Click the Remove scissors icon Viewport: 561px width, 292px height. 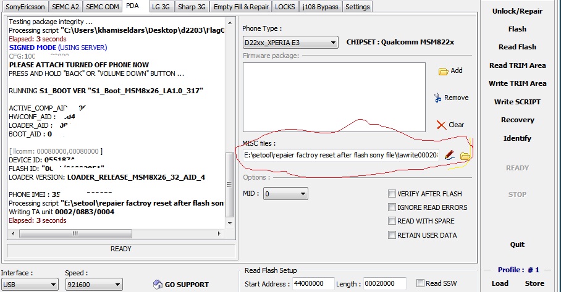click(437, 98)
